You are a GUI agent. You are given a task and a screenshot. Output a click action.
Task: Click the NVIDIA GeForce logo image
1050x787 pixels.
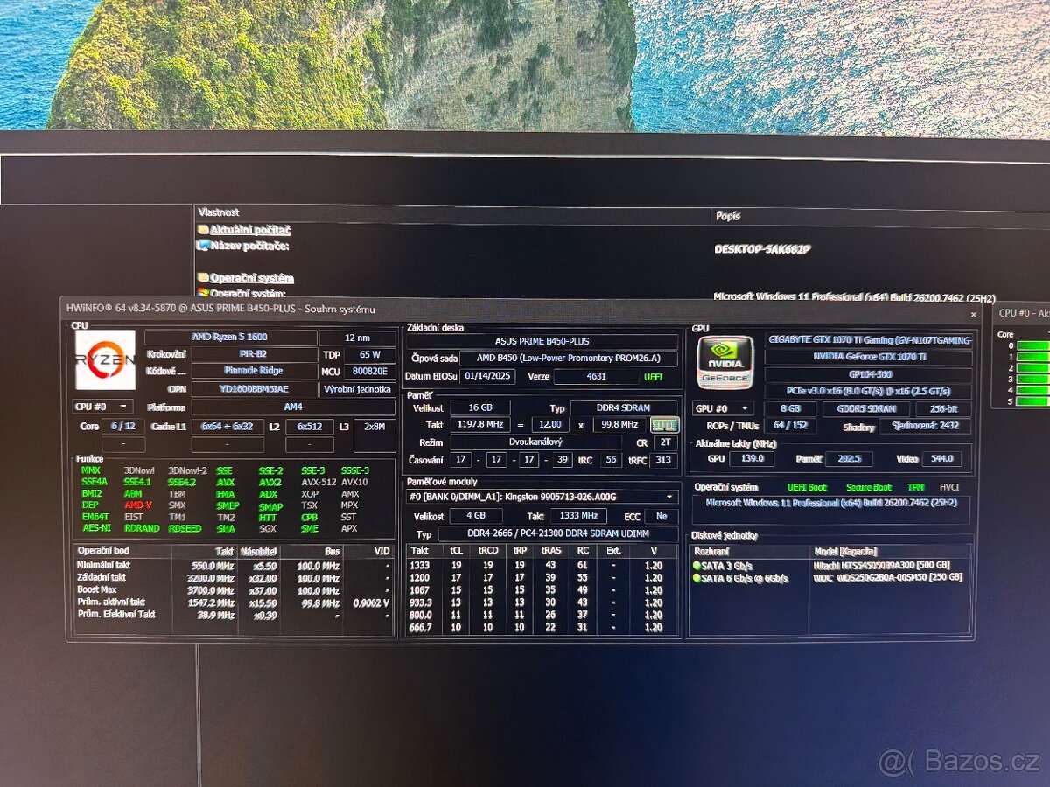coord(724,361)
